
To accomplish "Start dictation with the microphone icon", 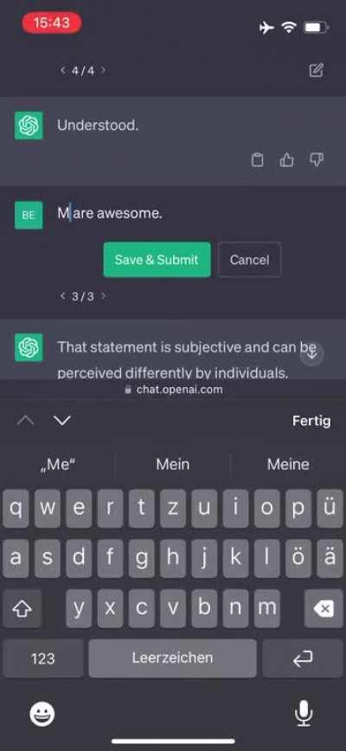I will point(303,714).
